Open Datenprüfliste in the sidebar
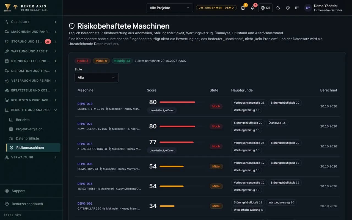 click(33, 138)
